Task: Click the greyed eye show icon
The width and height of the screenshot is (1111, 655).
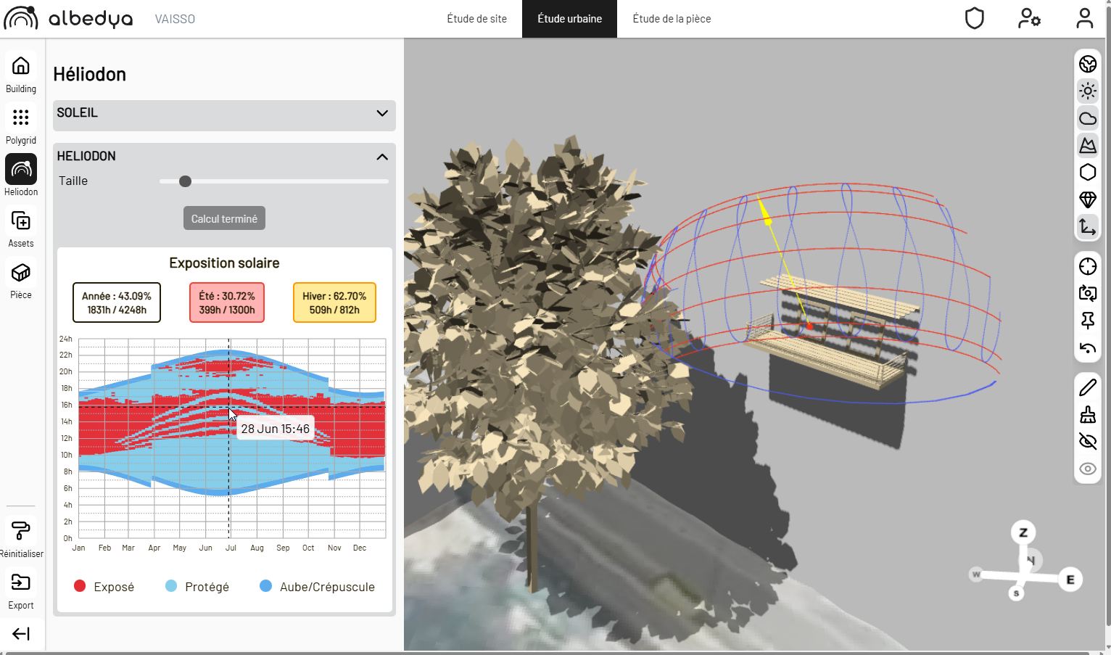Action: click(1088, 469)
